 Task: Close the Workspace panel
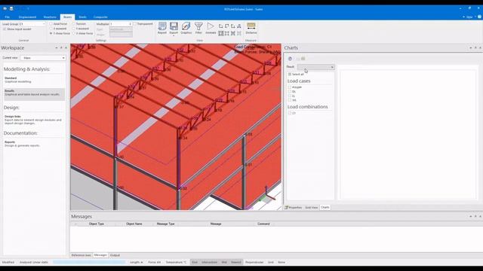[x=66, y=48]
